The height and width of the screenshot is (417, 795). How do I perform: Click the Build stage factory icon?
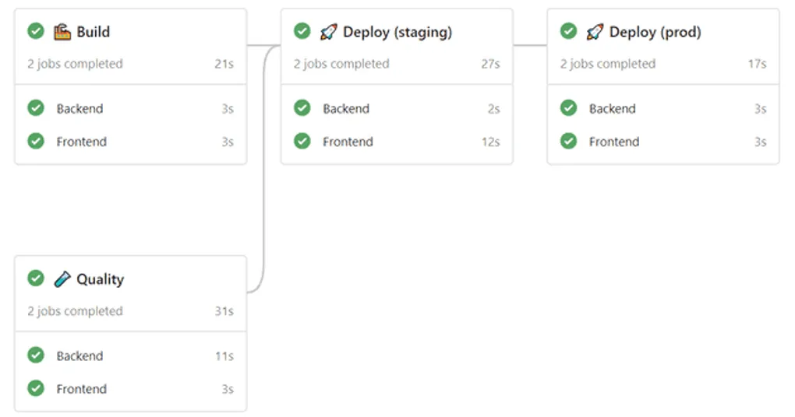click(62, 32)
